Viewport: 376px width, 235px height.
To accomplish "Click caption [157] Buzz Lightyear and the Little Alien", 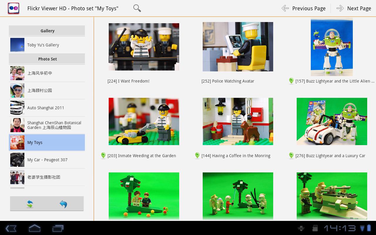I will click(x=335, y=81).
